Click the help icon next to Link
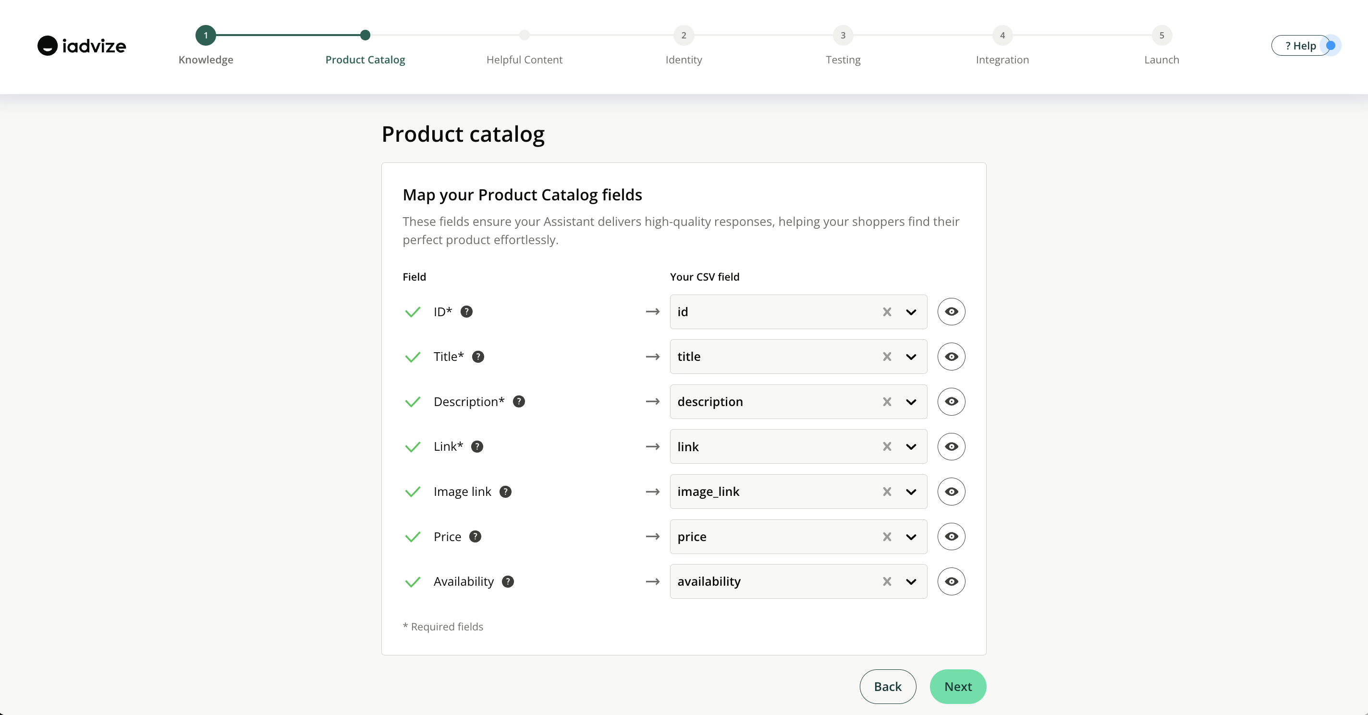1368x715 pixels. click(477, 447)
